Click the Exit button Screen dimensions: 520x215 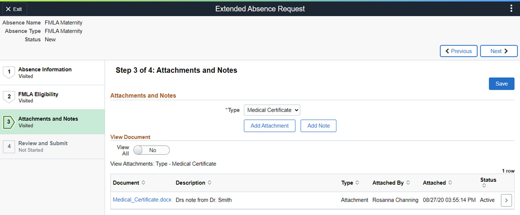point(14,9)
